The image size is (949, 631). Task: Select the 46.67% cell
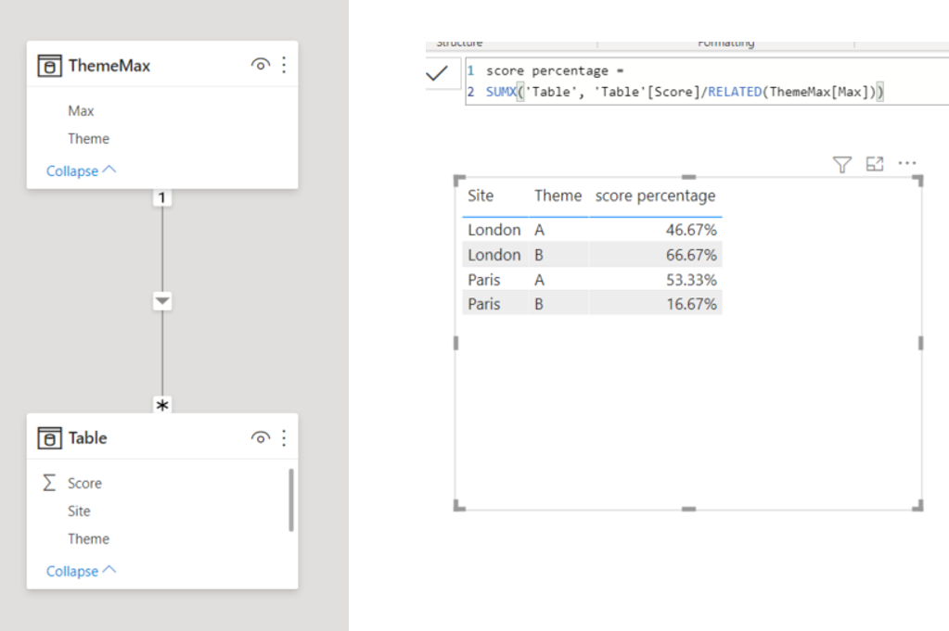click(691, 230)
